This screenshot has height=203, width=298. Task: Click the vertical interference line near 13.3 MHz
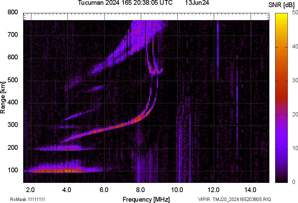click(237, 105)
